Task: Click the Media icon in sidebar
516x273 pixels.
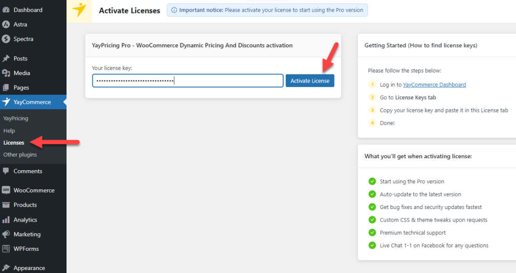Action: coord(6,73)
